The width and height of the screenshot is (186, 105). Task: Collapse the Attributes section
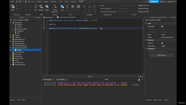point(146,49)
